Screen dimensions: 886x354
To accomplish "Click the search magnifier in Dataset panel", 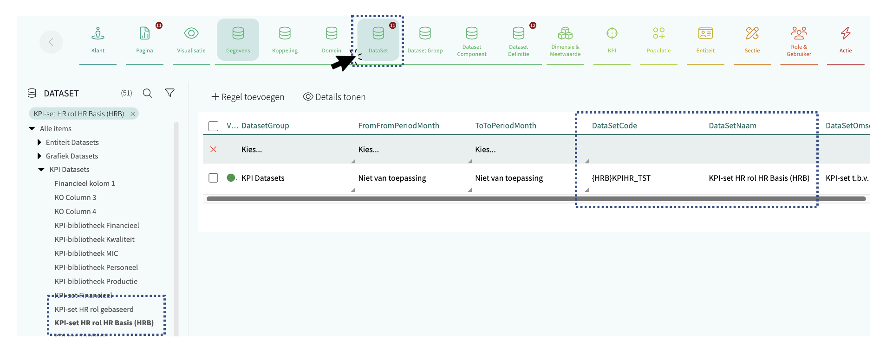I will coord(148,93).
